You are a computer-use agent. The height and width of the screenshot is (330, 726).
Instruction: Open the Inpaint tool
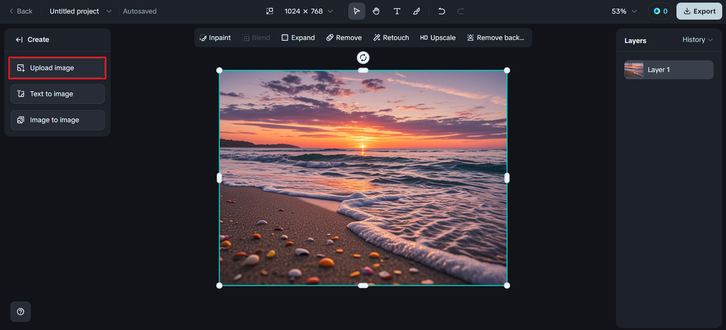(215, 38)
